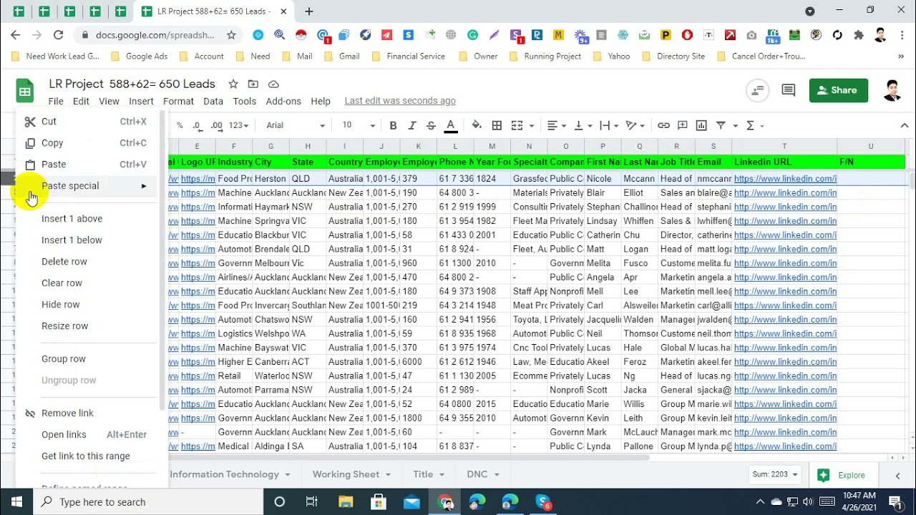Select Group row option
Viewport: 916px width, 515px height.
[x=86, y=359]
